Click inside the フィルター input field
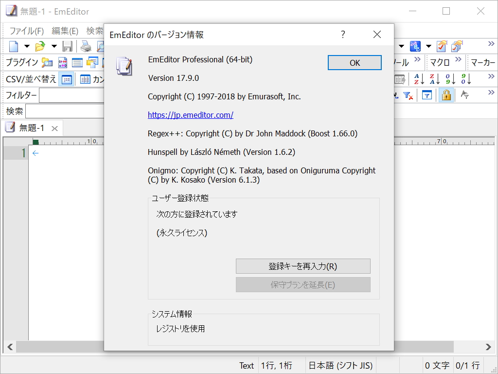Viewport: 498px width, 374px height. (71, 95)
